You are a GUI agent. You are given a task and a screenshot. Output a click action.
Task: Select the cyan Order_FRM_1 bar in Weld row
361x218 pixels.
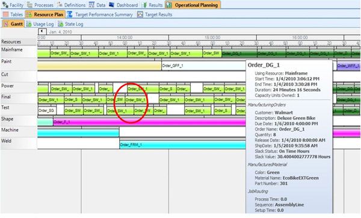(x=182, y=145)
